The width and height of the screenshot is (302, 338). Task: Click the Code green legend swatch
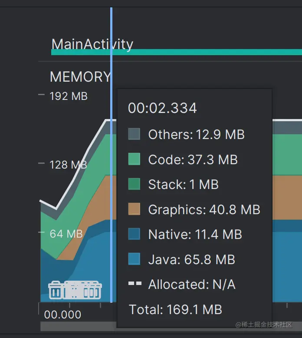135,159
